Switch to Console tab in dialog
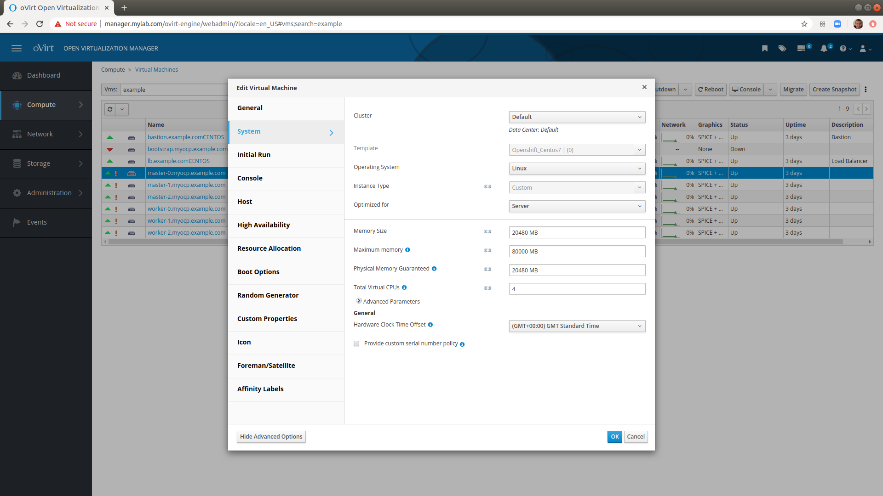This screenshot has height=496, width=883. 286,179
